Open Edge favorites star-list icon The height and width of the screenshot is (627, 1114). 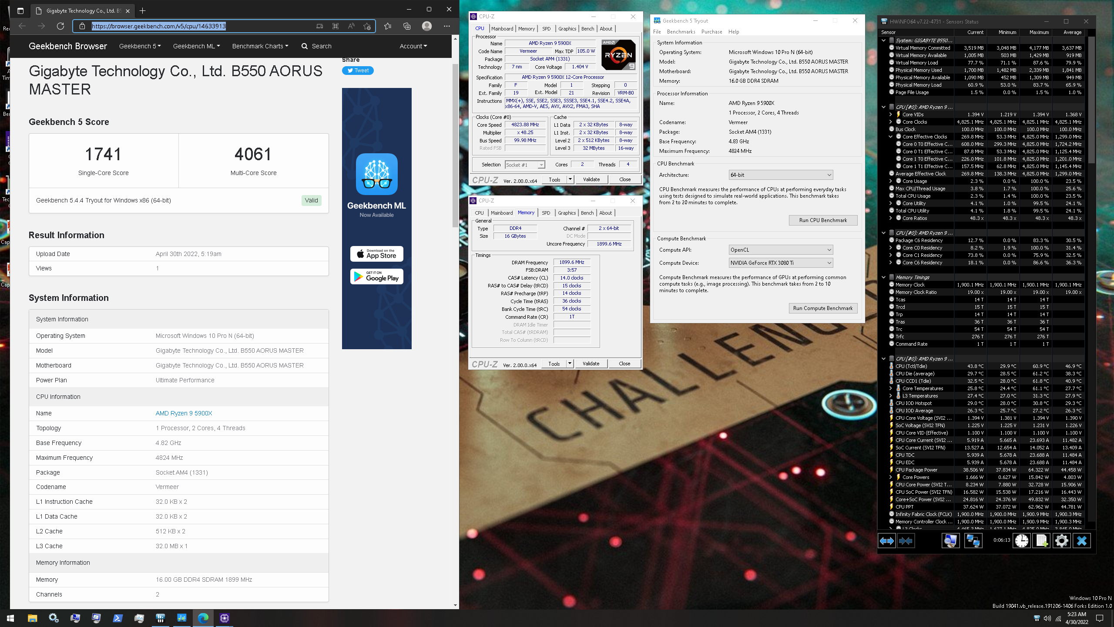(388, 26)
